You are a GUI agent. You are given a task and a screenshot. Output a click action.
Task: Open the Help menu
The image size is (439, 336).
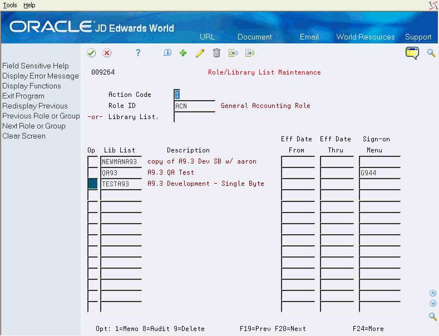(29, 5)
